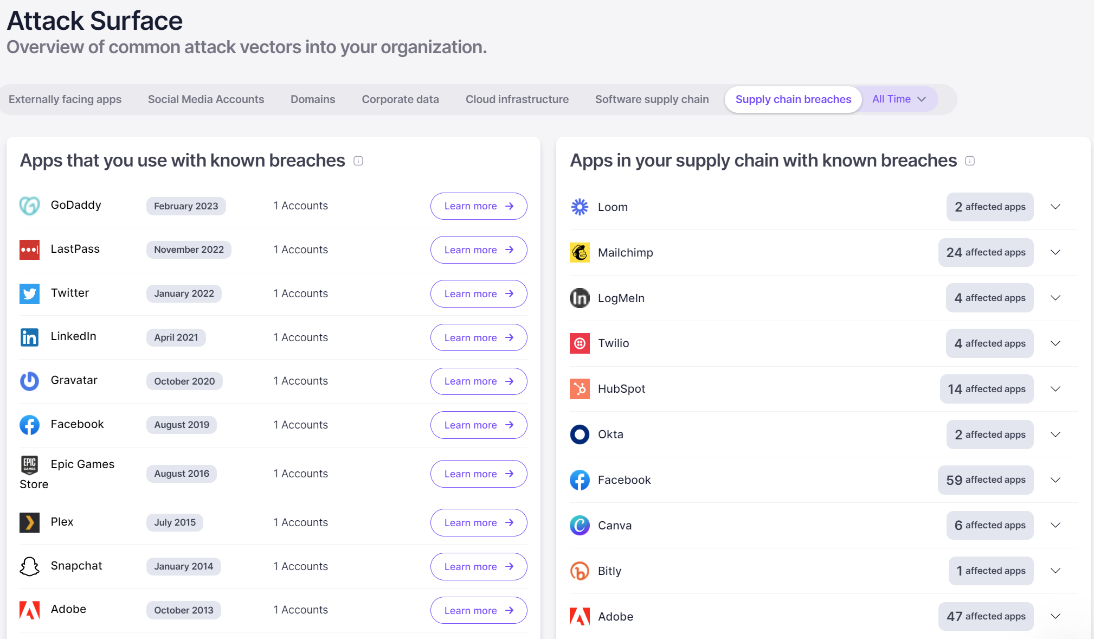The height and width of the screenshot is (639, 1094).
Task: Click the 14 affected apps badge
Action: point(986,389)
